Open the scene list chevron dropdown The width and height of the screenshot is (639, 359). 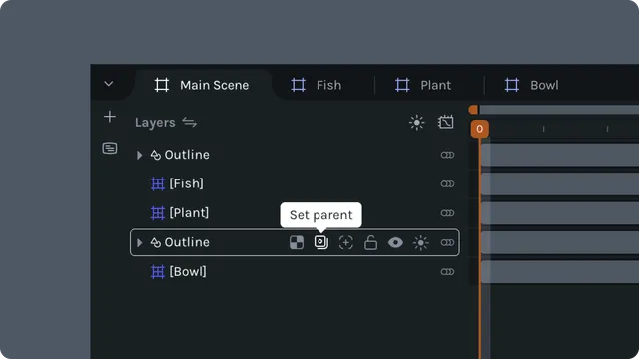[x=109, y=84]
